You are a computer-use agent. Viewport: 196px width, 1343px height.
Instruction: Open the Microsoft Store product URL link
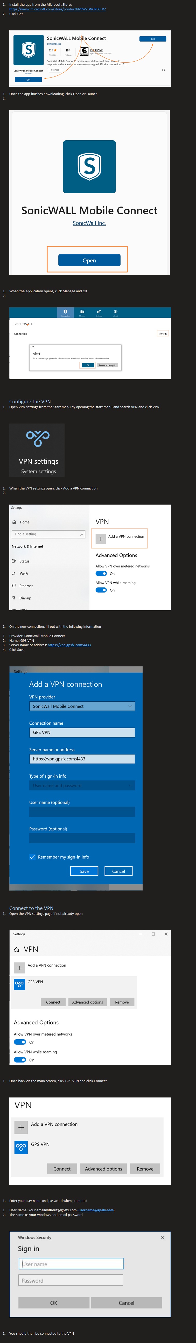[x=58, y=9]
